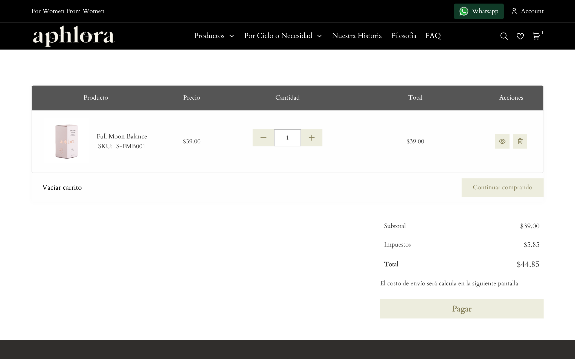Image resolution: width=575 pixels, height=359 pixels.
Task: Expand the Productos menu chevron
Action: point(231,36)
